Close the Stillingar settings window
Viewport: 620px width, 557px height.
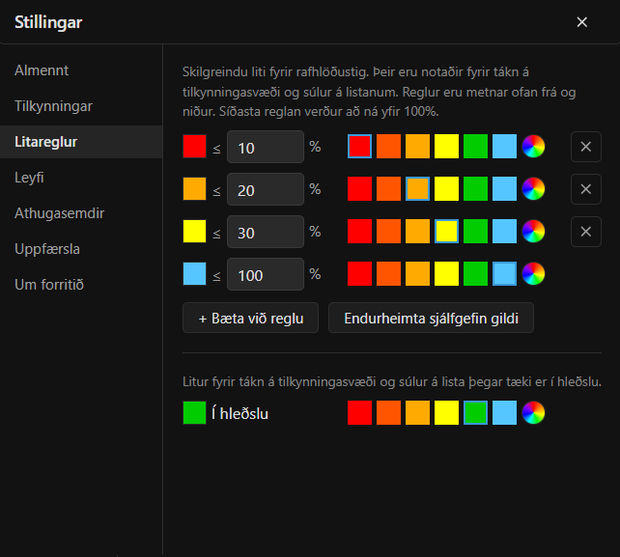581,22
